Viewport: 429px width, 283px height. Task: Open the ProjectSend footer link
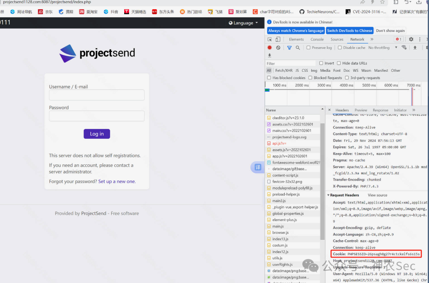(94, 213)
